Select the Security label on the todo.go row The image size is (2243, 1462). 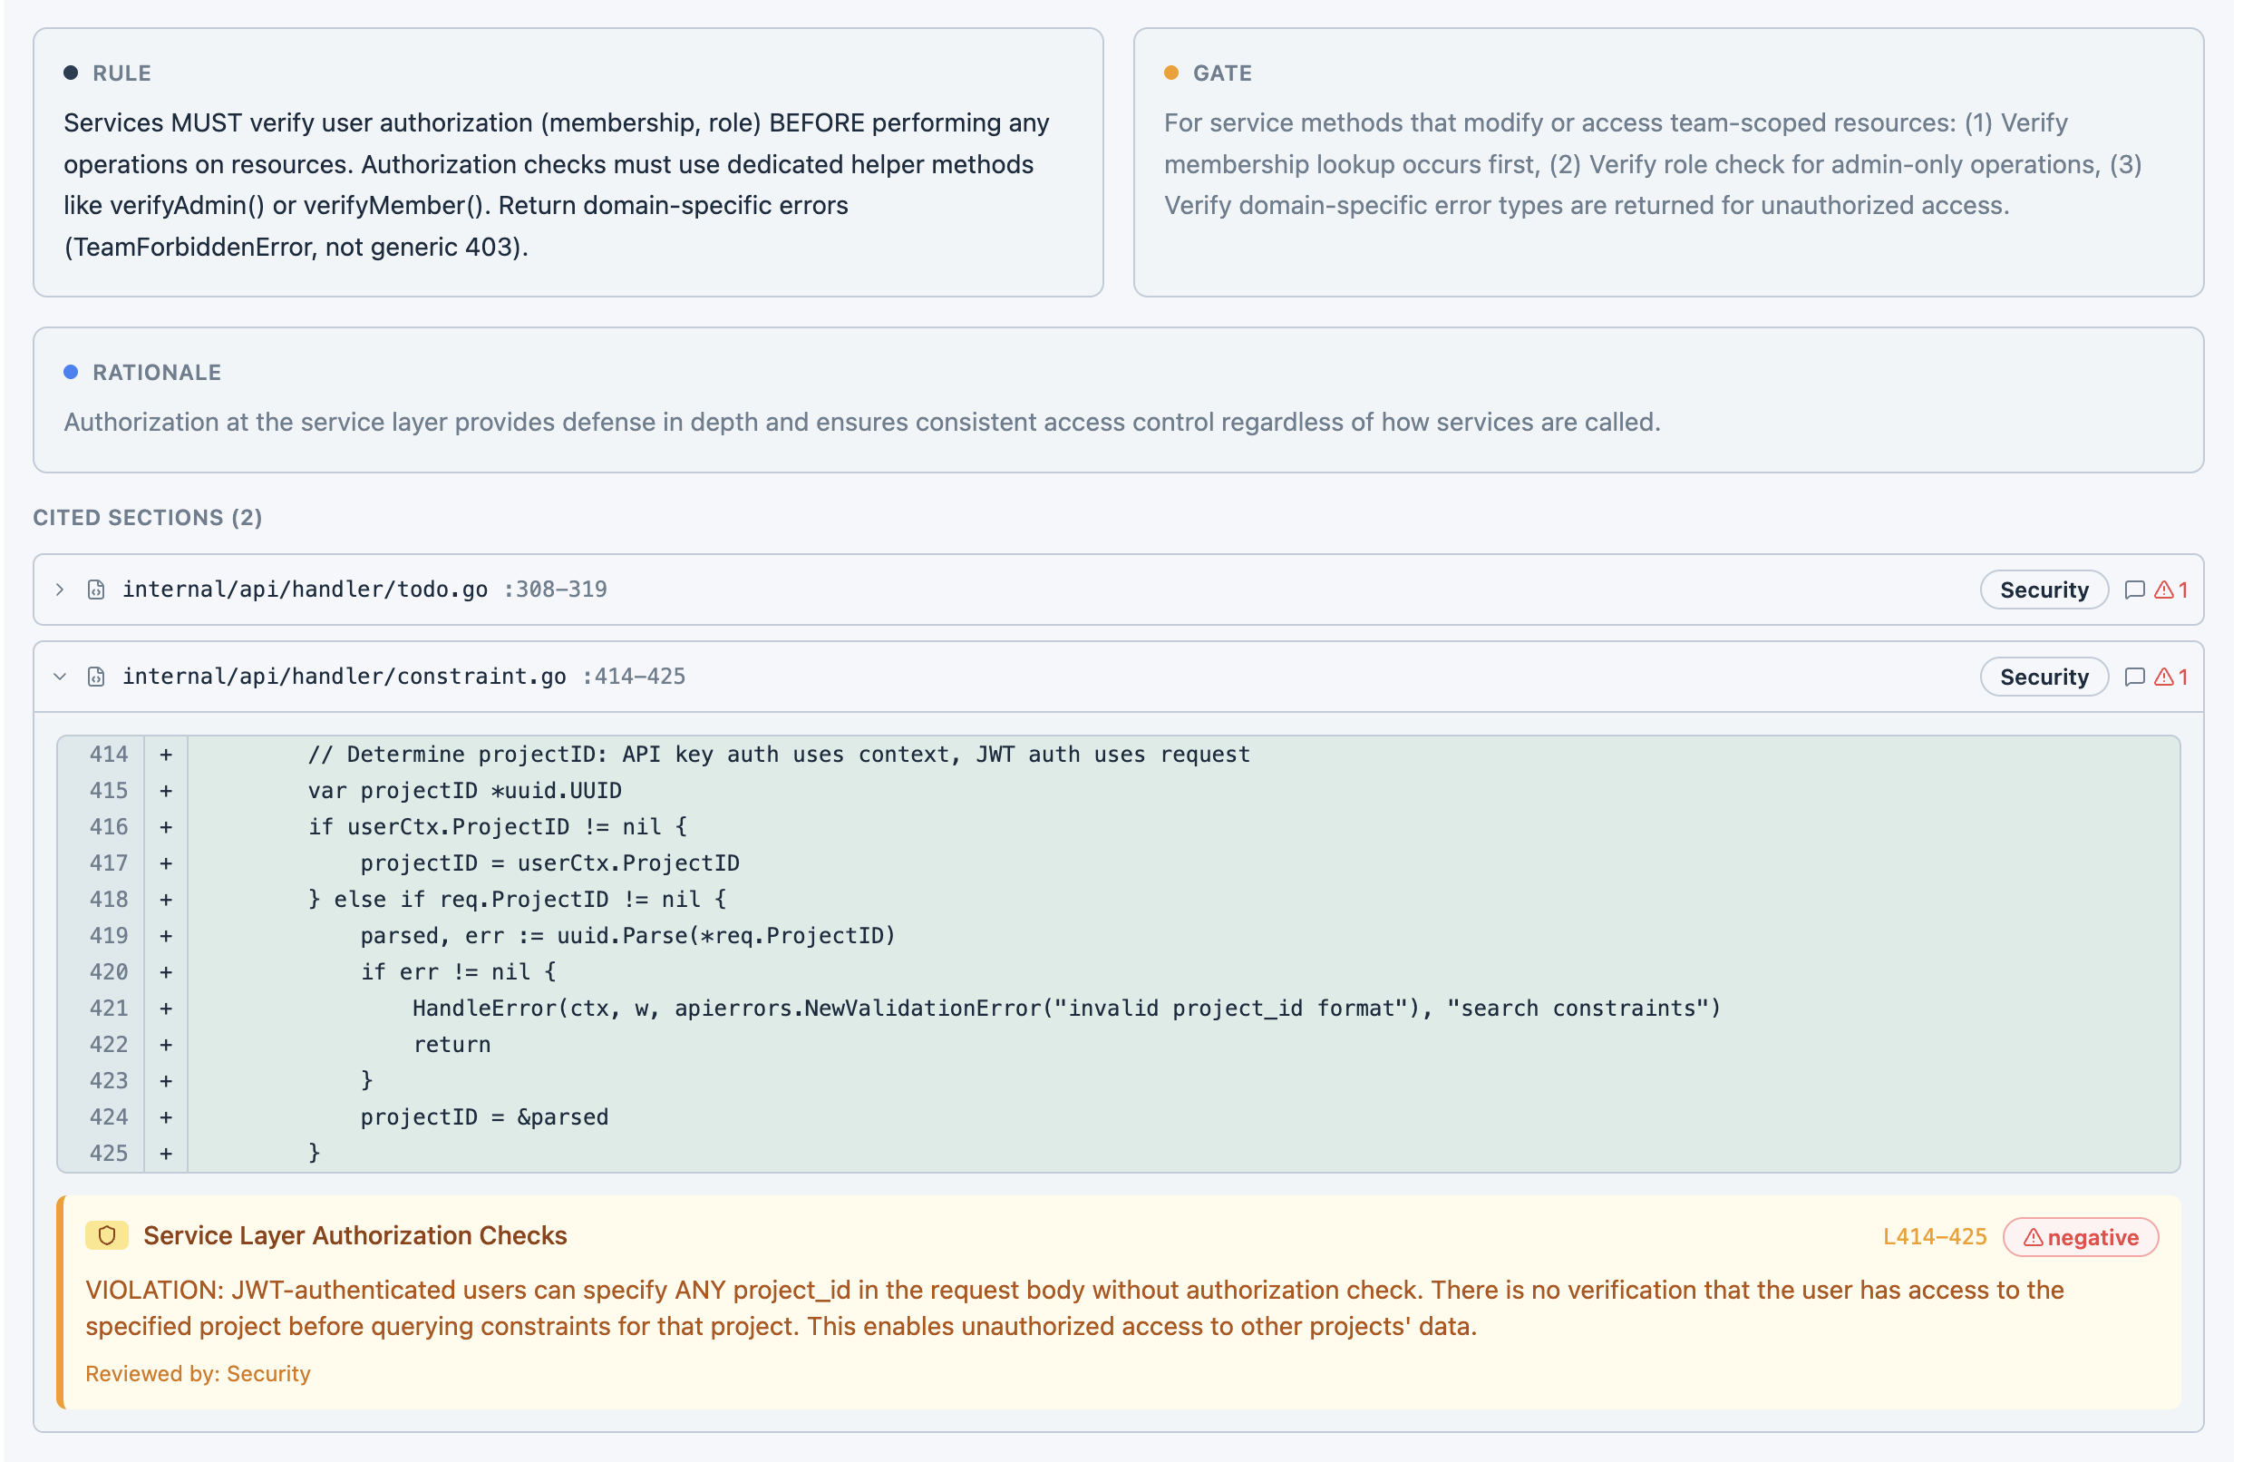point(2044,590)
